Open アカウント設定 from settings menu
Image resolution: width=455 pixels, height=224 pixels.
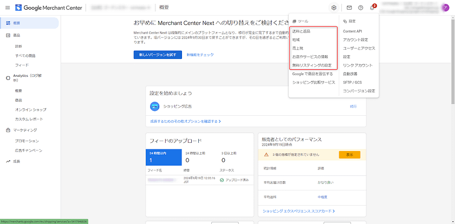point(355,40)
